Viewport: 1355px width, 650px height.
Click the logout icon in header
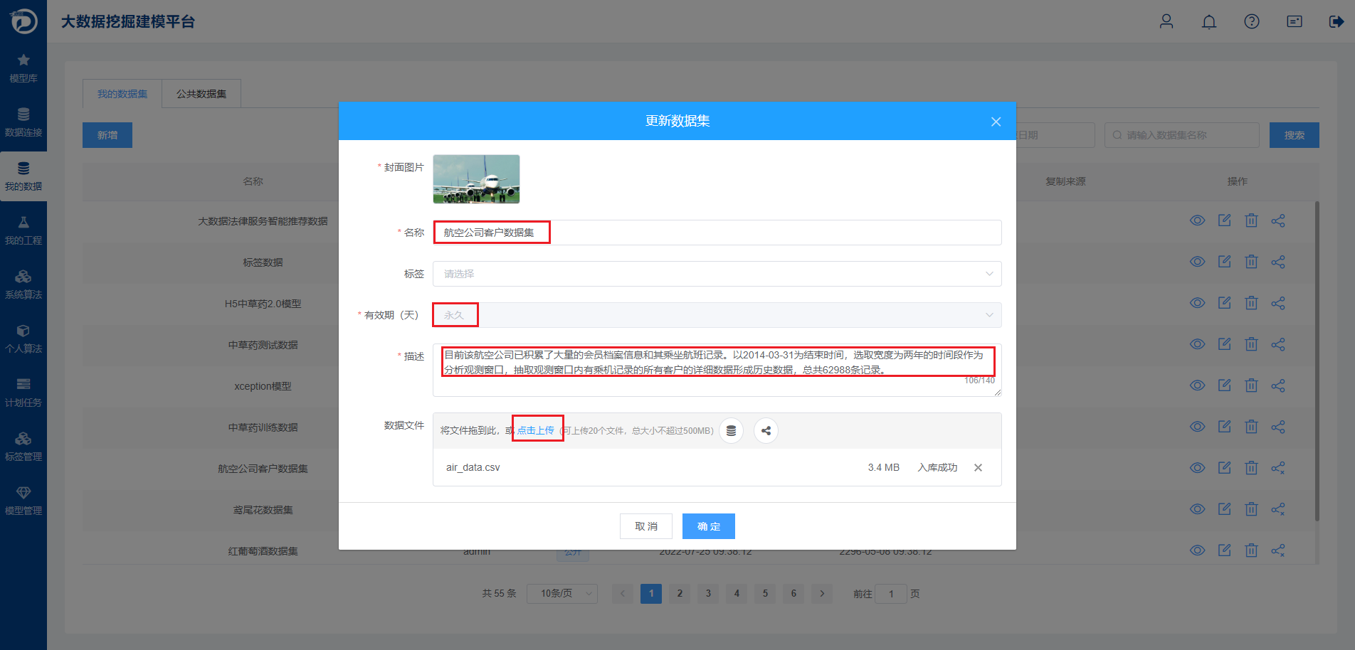(x=1336, y=21)
